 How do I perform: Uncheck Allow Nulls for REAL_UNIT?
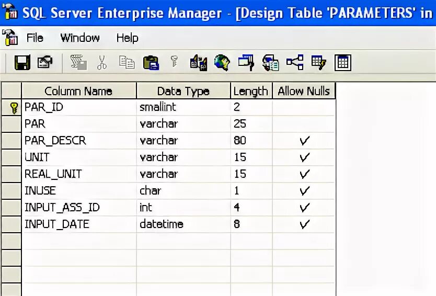(x=304, y=174)
